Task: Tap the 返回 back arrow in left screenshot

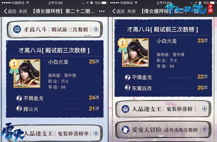Action: pyautogui.click(x=10, y=11)
